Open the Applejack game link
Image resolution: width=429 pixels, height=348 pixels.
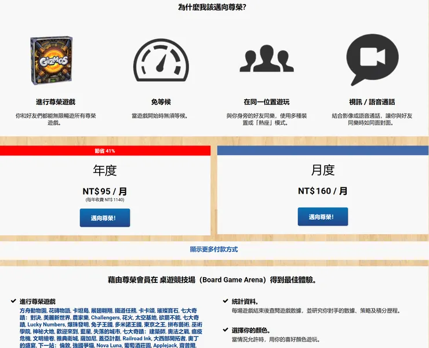tap(165, 345)
